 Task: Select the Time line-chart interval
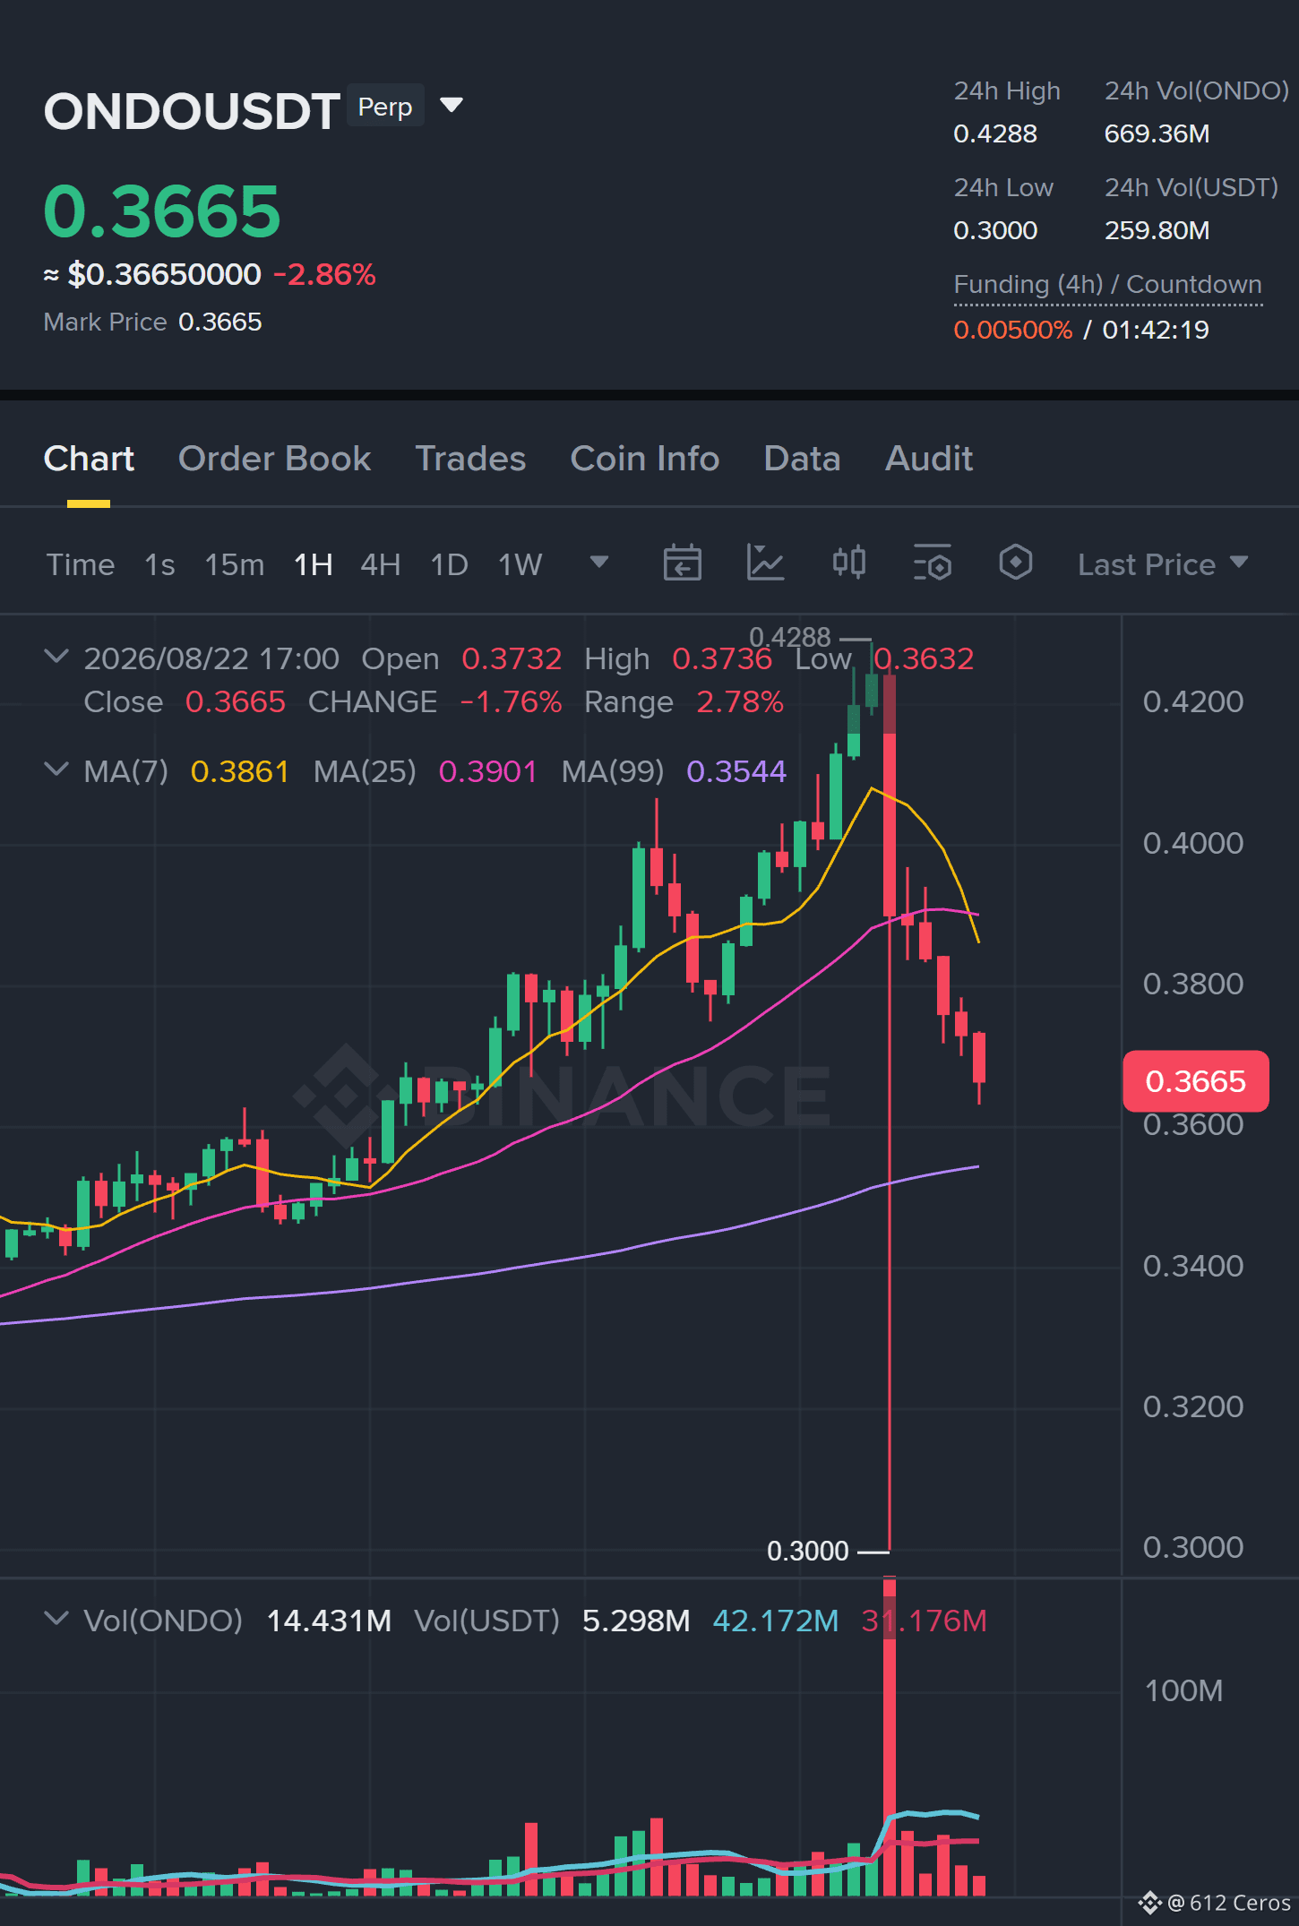[81, 565]
